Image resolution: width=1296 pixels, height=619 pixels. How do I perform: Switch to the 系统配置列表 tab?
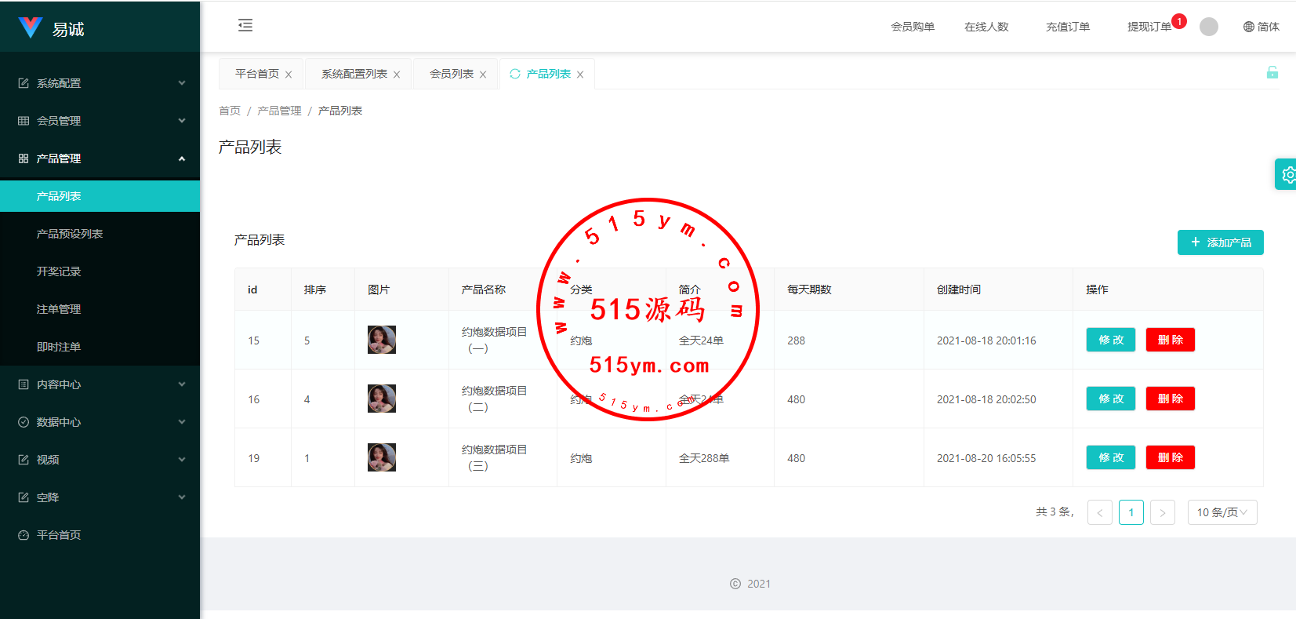[354, 74]
